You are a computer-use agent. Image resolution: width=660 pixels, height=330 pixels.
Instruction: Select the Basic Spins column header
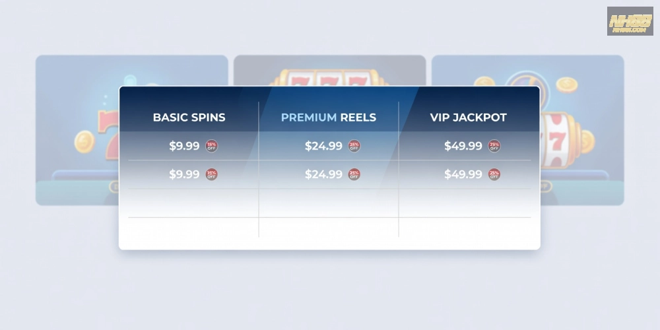[189, 117]
